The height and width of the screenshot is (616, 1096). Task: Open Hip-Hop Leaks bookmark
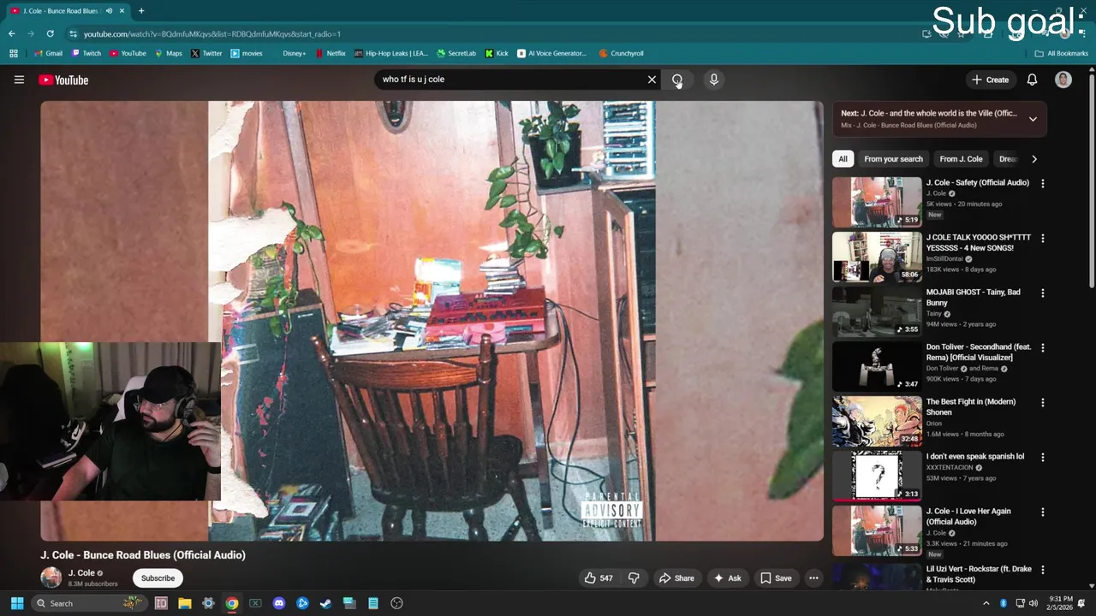391,53
